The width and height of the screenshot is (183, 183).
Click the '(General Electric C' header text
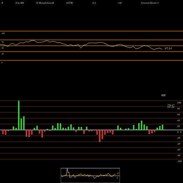point(150,3)
